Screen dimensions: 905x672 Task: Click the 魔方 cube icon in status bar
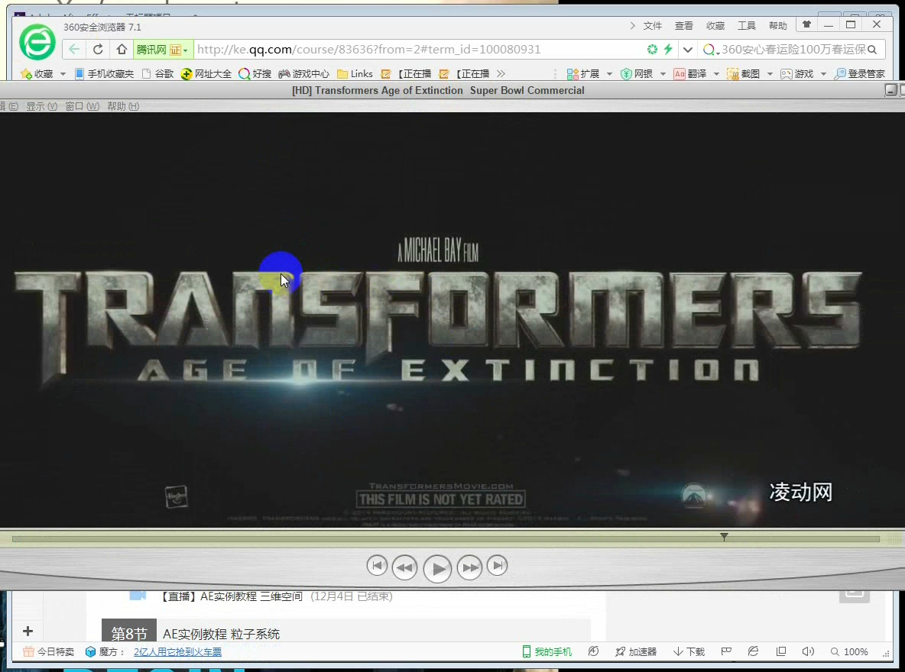click(91, 652)
